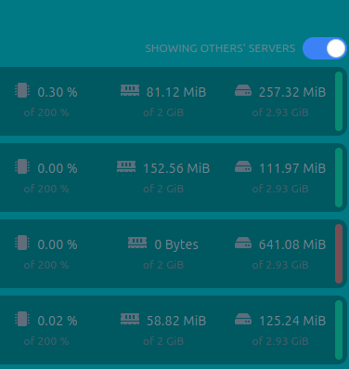Screen dimensions: 349x369
Task: Click the green status bar of first server
Action: point(339,101)
